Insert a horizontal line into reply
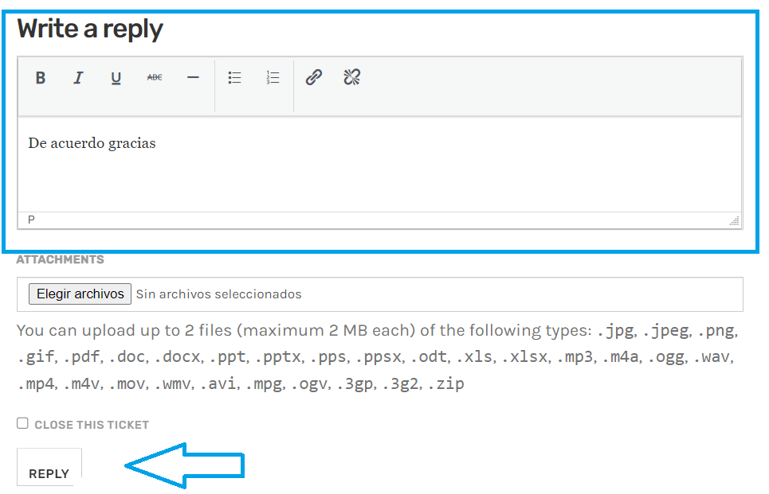The image size is (769, 494). (193, 78)
